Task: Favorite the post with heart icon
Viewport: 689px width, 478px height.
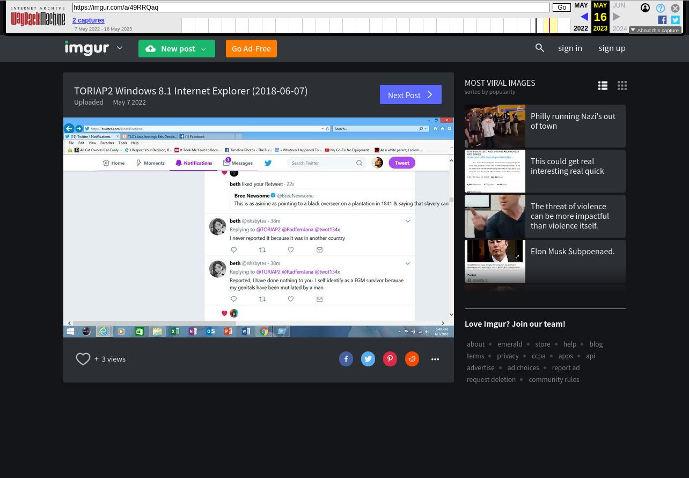Action: (83, 359)
